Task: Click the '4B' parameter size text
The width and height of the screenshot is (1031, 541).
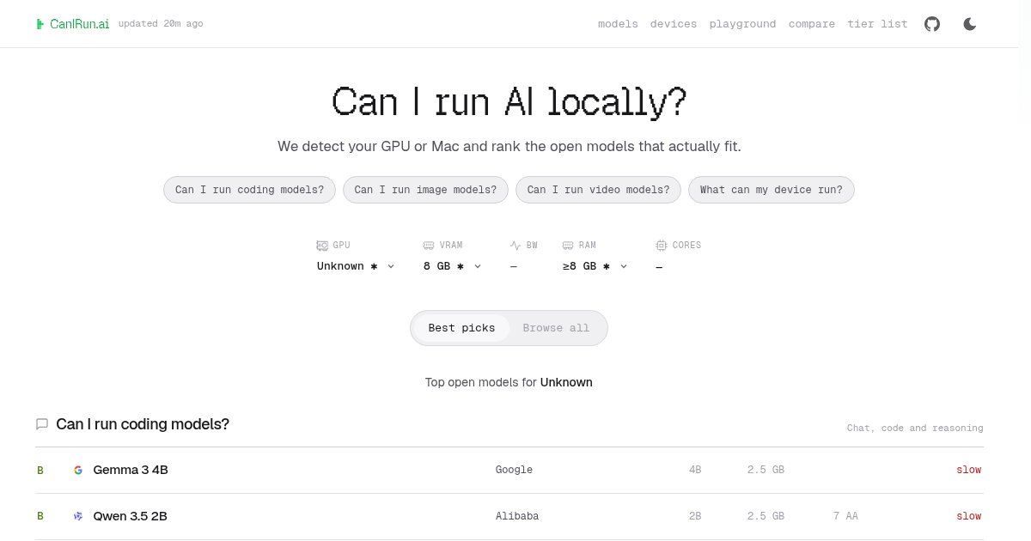Action: [695, 470]
